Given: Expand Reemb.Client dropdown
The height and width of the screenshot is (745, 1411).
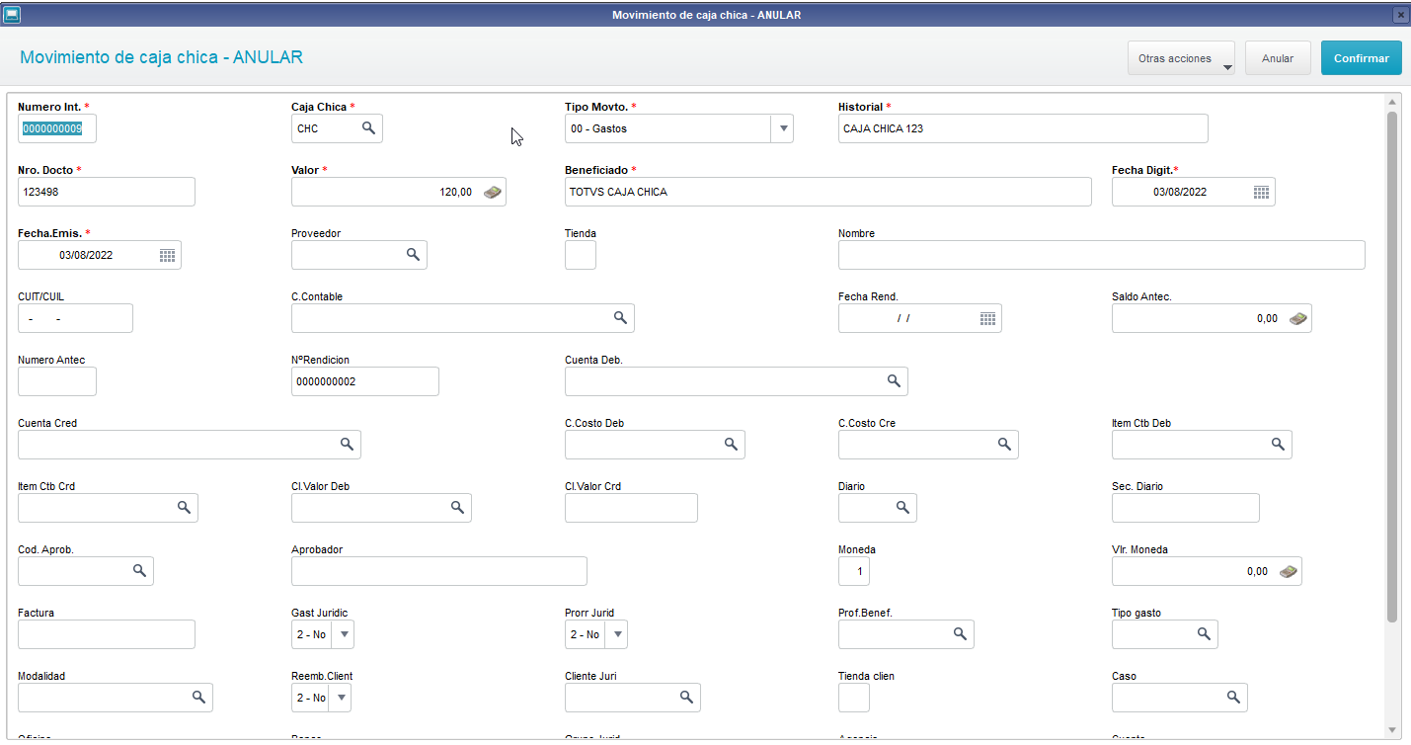Looking at the screenshot, I should [x=343, y=698].
